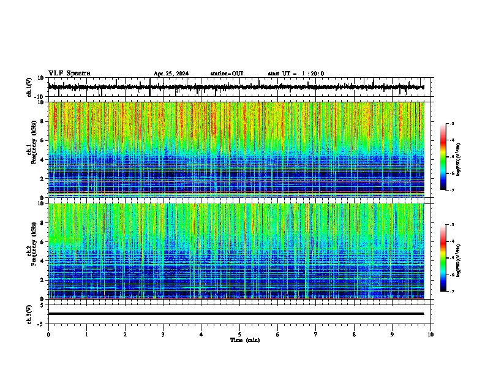This screenshot has height=375, width=485.
Task: Click the "8" kHz tick on ch.1 spectrogram
Action: coord(42,121)
